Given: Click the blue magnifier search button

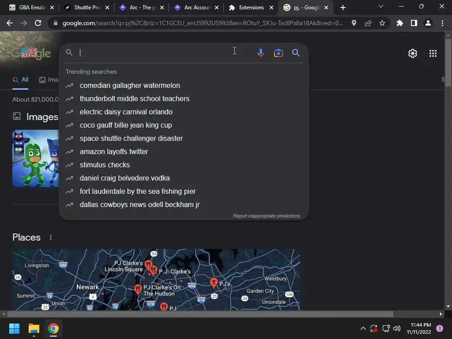Looking at the screenshot, I should pos(296,53).
